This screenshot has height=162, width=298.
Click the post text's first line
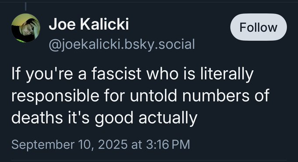pyautogui.click(x=132, y=75)
